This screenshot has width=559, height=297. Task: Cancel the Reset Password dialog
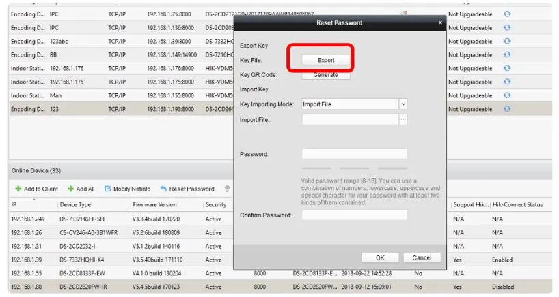click(417, 257)
